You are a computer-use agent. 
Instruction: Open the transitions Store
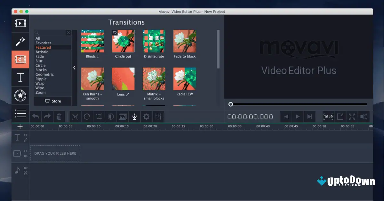pos(52,101)
